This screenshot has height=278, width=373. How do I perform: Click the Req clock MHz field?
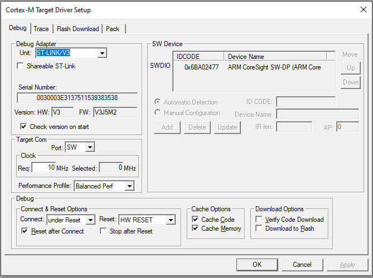43,168
